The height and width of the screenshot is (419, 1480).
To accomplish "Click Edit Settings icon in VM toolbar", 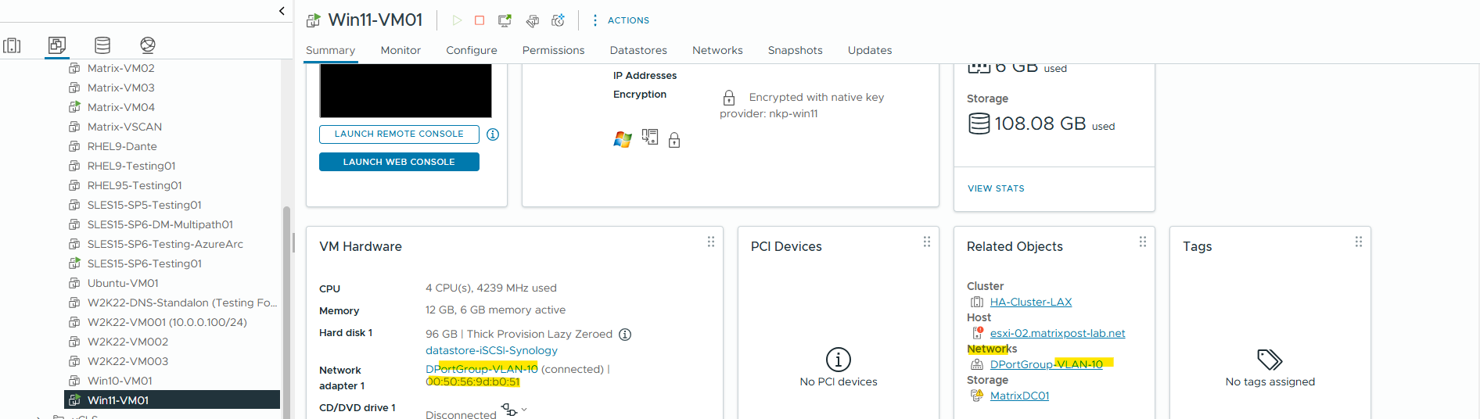I will tap(532, 20).
